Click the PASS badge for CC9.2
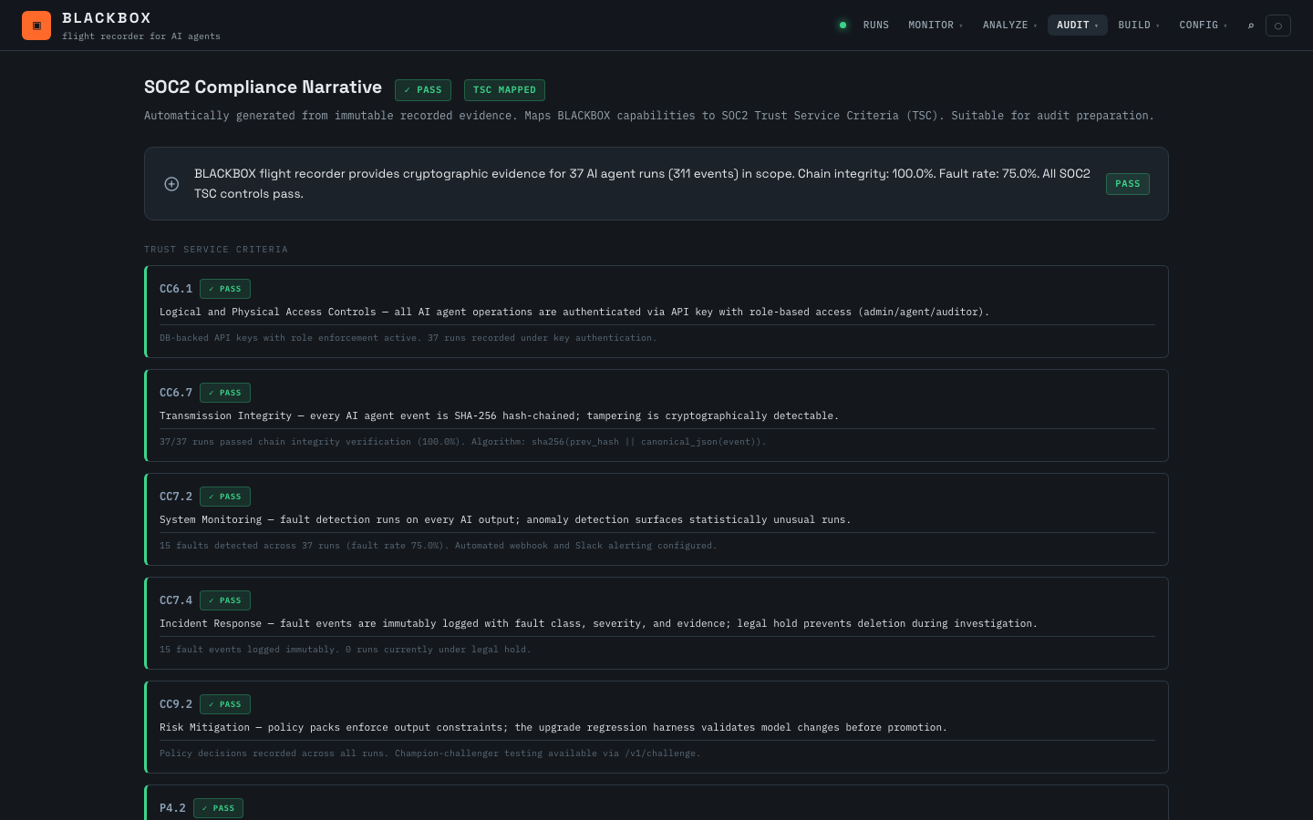This screenshot has height=820, width=1313. tap(225, 704)
